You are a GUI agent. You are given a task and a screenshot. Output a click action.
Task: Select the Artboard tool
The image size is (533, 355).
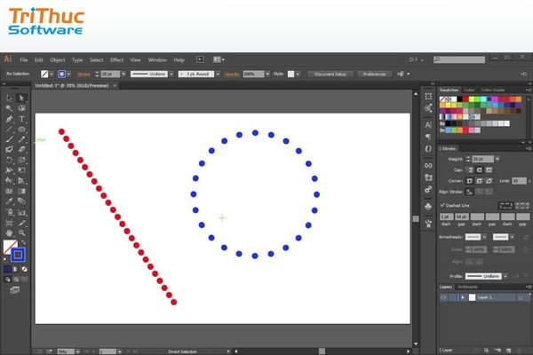pos(9,223)
